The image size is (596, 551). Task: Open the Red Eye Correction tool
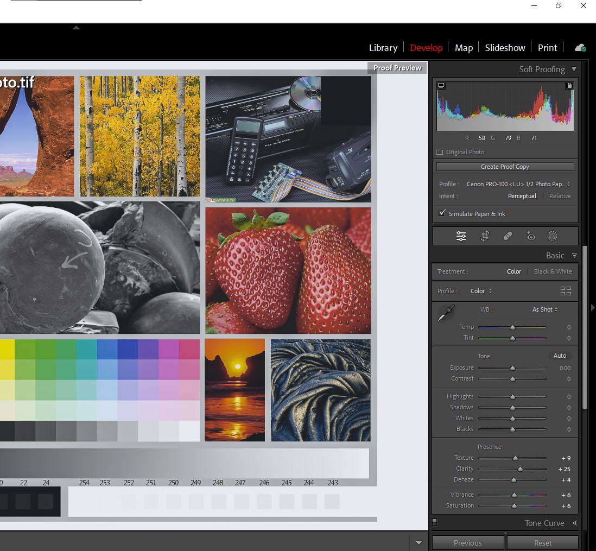tap(531, 236)
